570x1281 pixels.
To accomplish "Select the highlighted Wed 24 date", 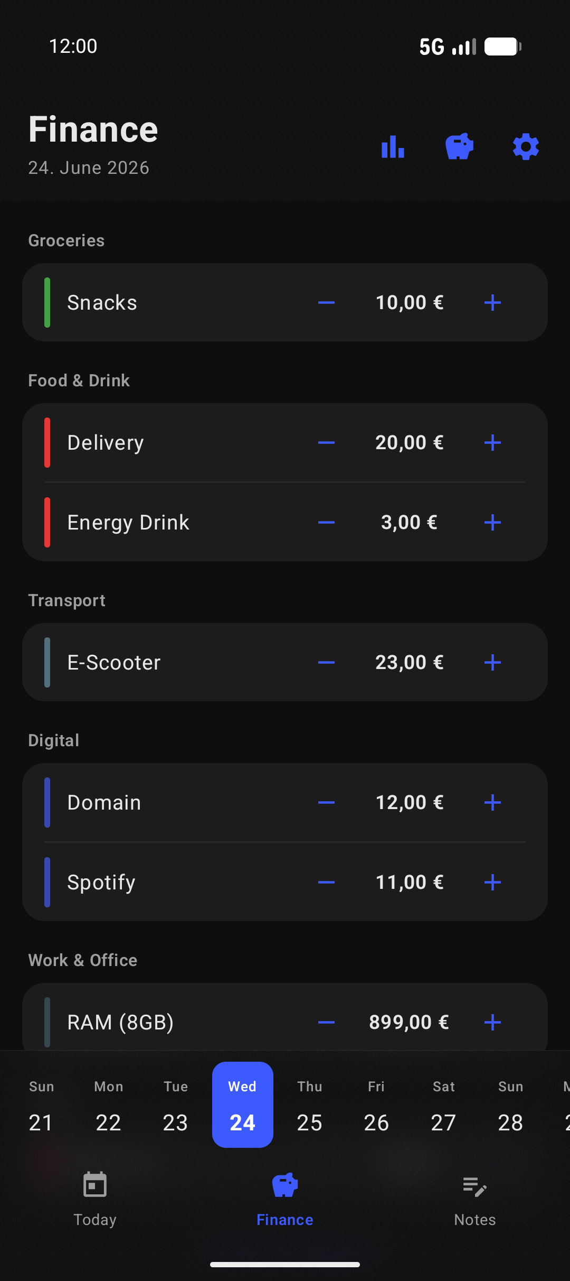I will coord(243,1104).
